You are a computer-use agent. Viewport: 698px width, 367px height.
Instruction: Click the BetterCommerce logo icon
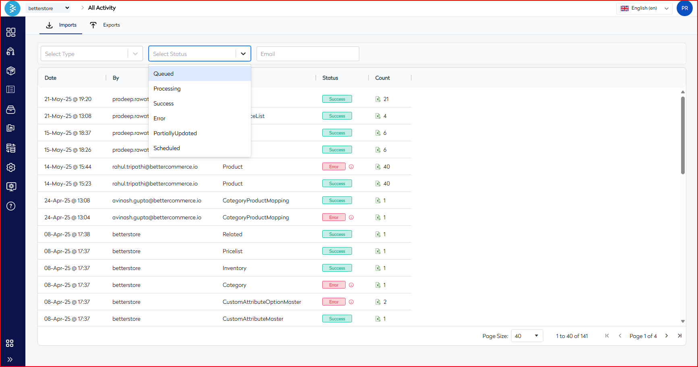click(12, 8)
